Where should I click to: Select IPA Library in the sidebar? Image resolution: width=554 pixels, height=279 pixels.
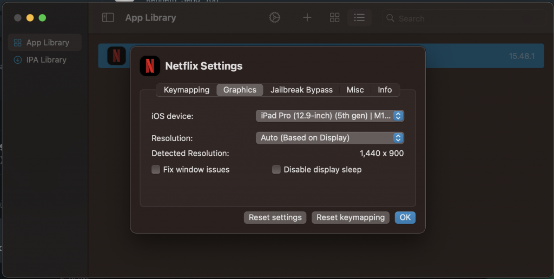tap(45, 59)
